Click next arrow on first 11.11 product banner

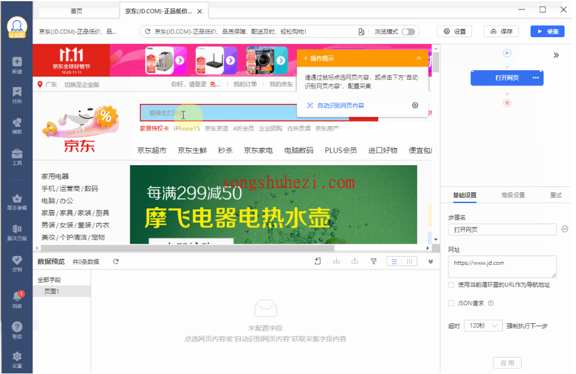179,60
